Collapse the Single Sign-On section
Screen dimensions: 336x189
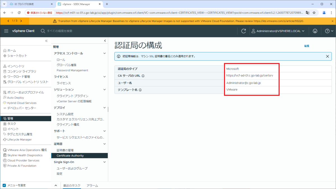click(105, 162)
